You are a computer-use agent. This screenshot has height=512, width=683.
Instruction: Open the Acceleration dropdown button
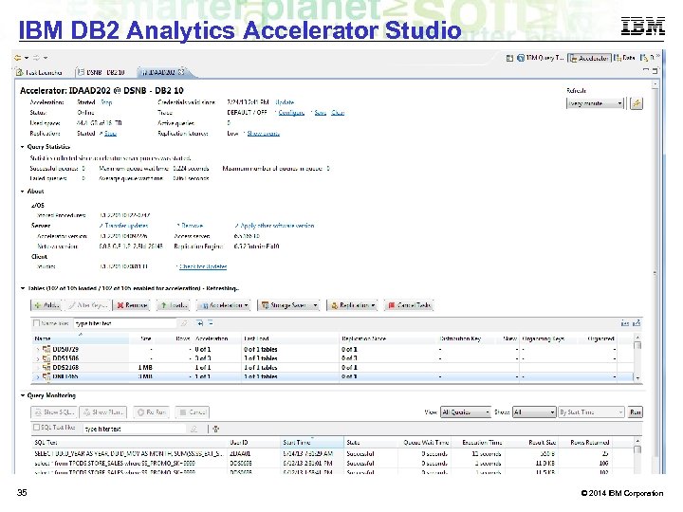(x=225, y=305)
